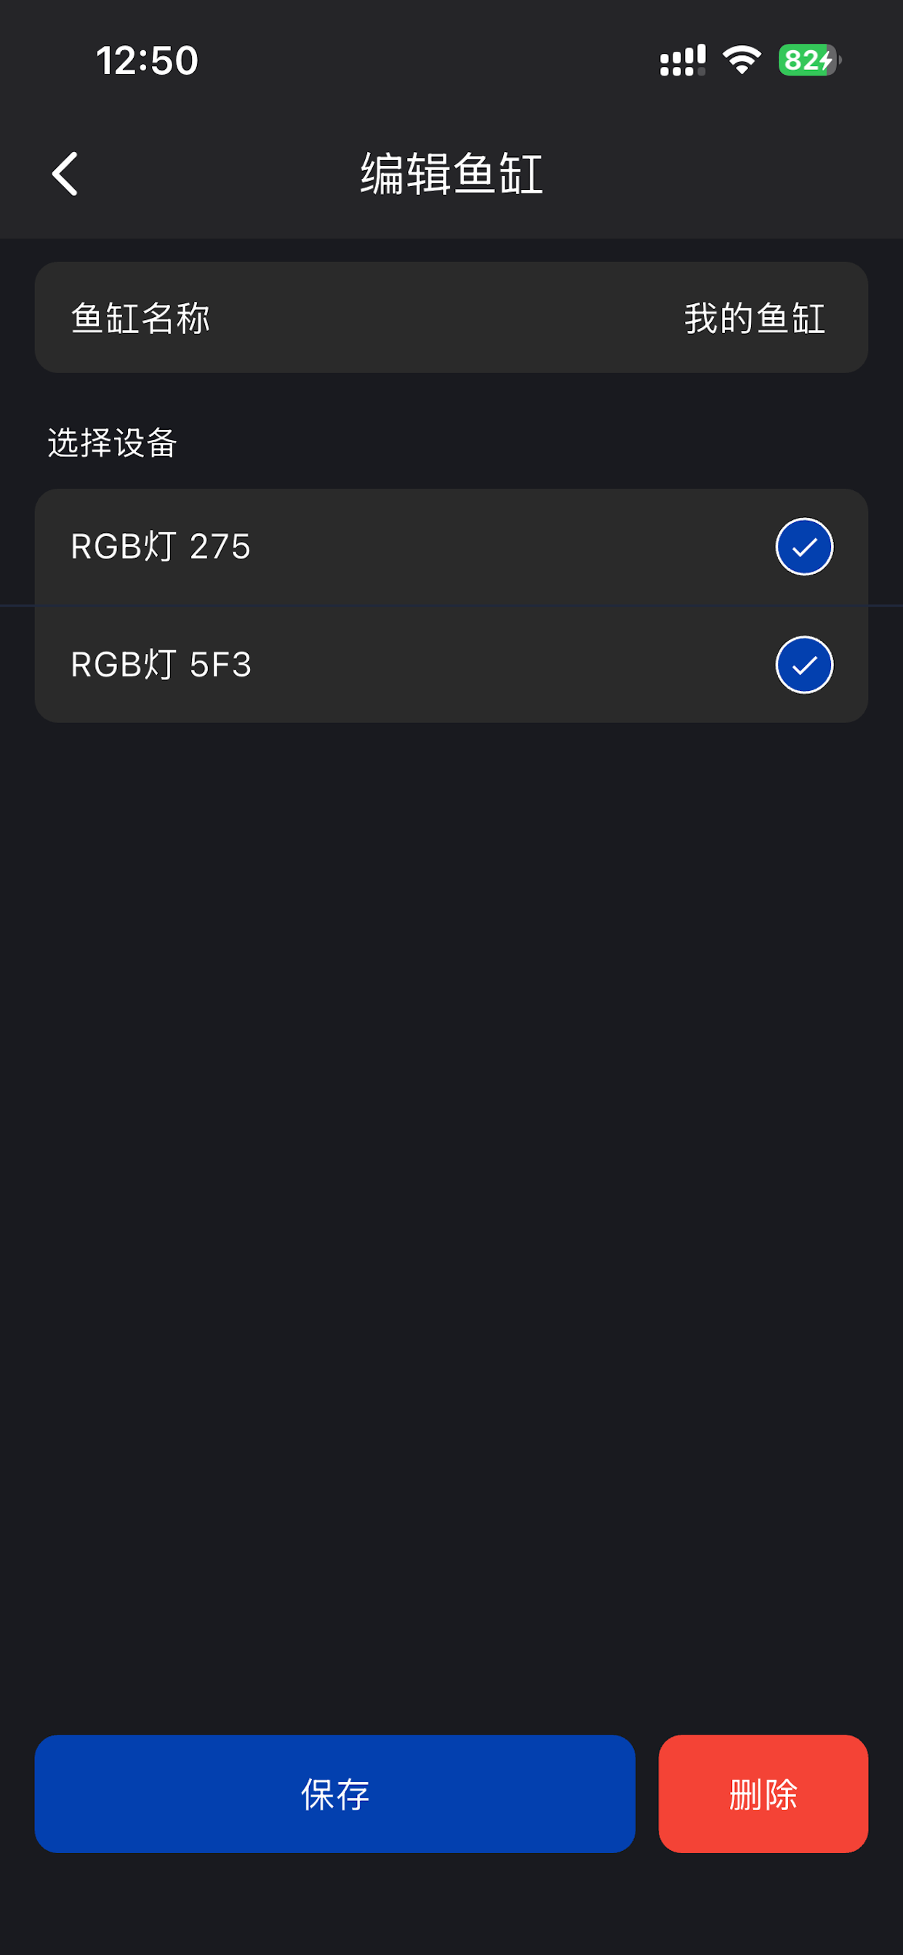Go back using the left chevron arrow

coord(65,174)
